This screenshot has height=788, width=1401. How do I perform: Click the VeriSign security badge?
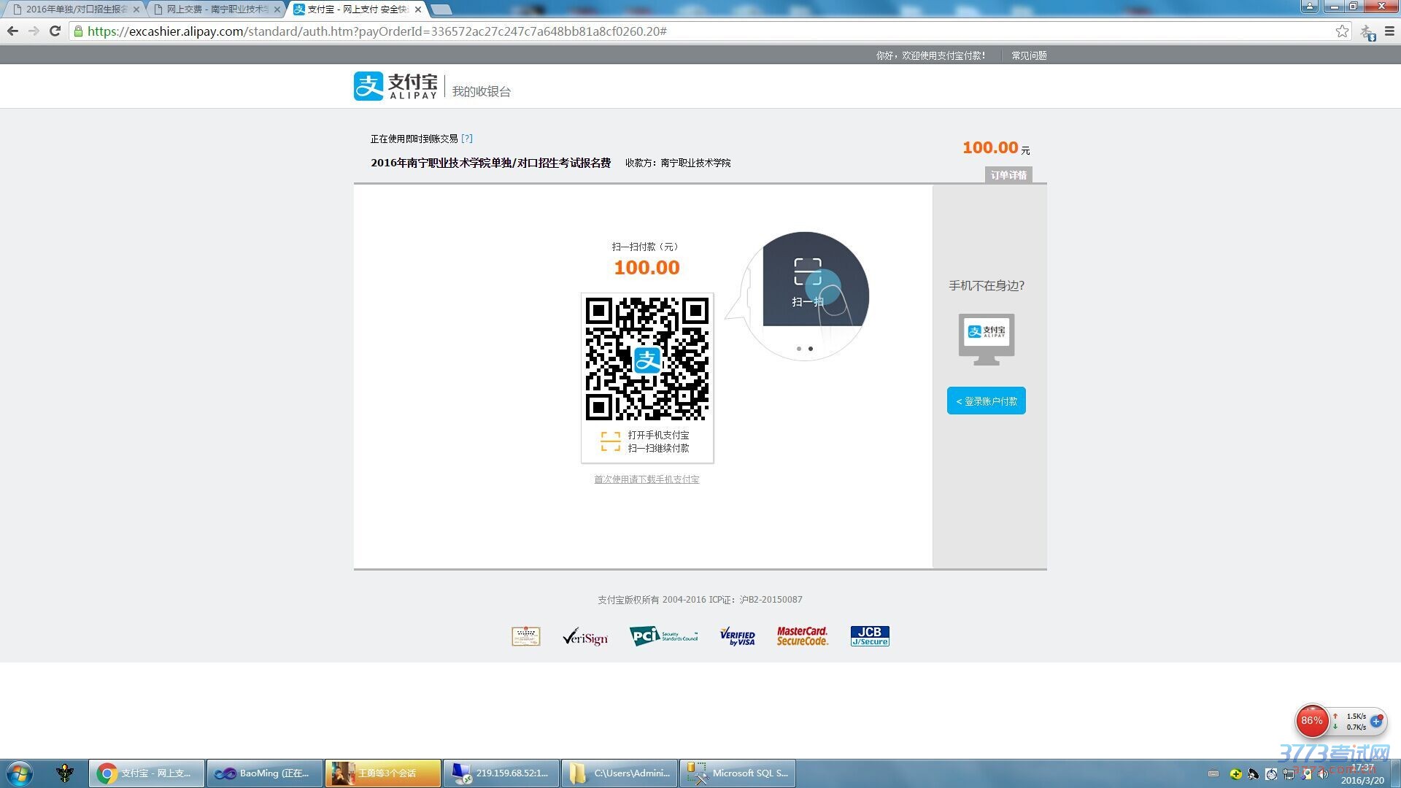click(x=585, y=637)
